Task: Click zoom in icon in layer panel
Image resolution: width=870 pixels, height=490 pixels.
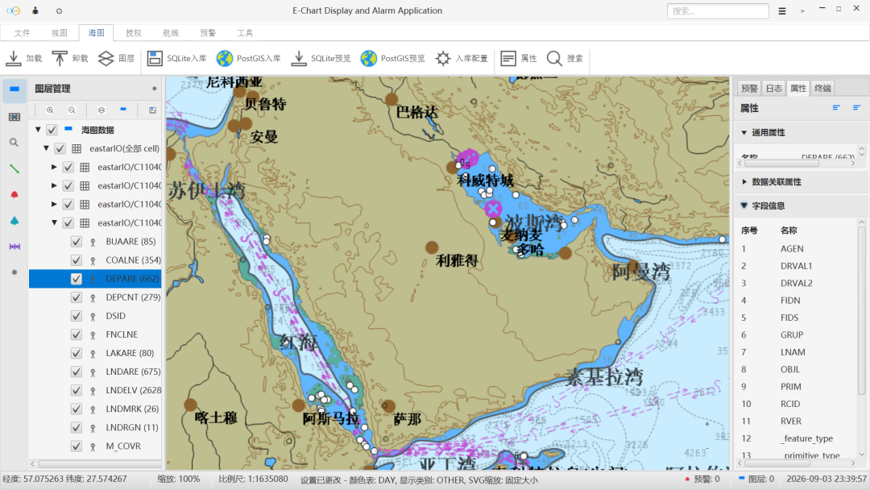Action: pos(50,110)
